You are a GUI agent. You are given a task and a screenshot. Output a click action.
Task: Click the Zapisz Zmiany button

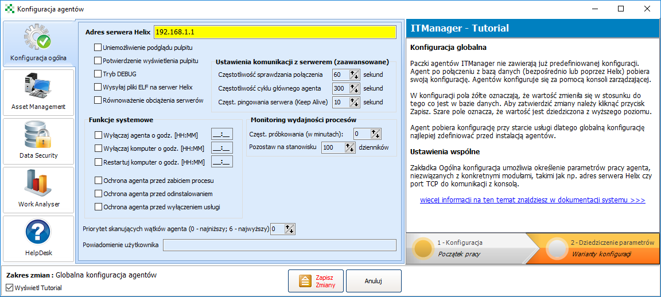coord(316,281)
